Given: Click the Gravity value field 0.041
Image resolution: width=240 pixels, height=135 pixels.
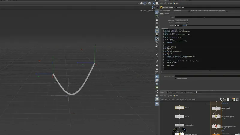Looking at the screenshot, I should point(179,25).
